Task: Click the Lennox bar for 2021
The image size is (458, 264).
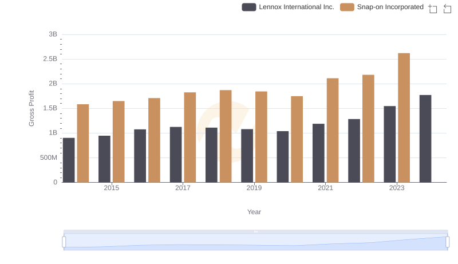Action: [318, 153]
